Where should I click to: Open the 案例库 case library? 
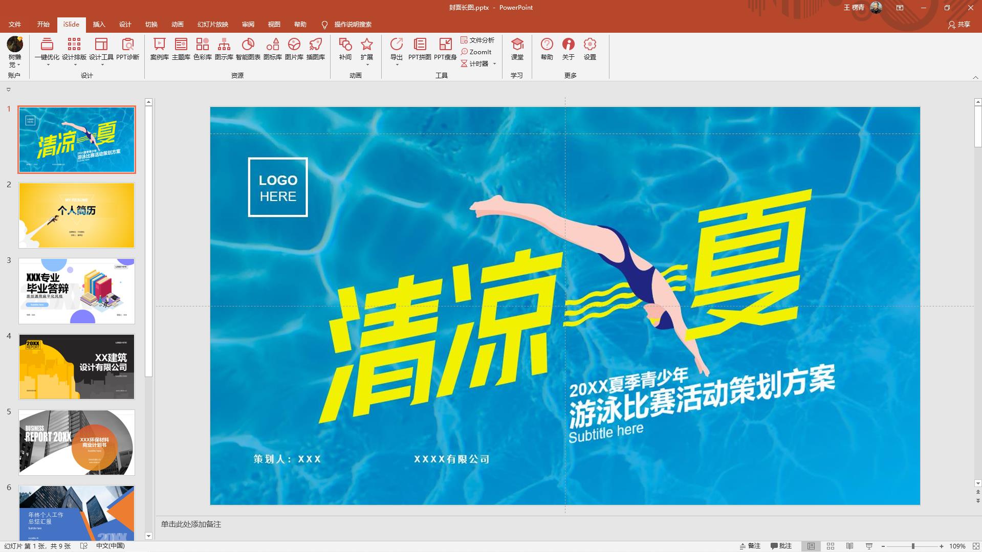coord(160,49)
